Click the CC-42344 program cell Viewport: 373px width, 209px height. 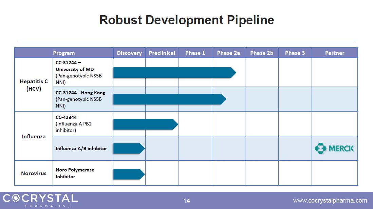[x=83, y=124]
